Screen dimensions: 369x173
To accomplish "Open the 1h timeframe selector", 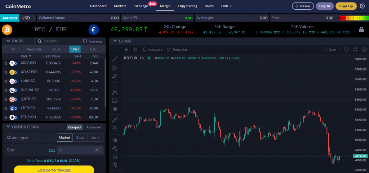I will click(x=126, y=50).
